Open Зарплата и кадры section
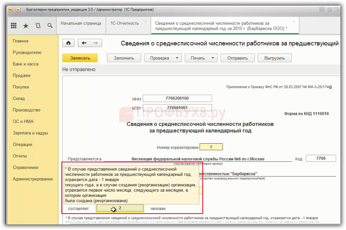Viewport: 346px width, 230px height. (30, 133)
